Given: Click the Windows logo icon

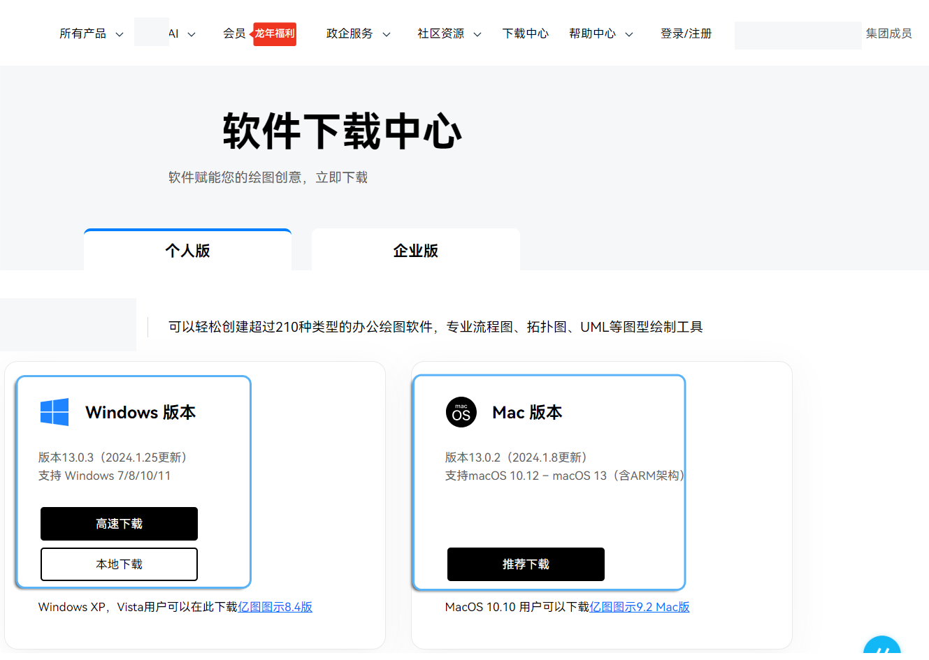Looking at the screenshot, I should click(55, 412).
